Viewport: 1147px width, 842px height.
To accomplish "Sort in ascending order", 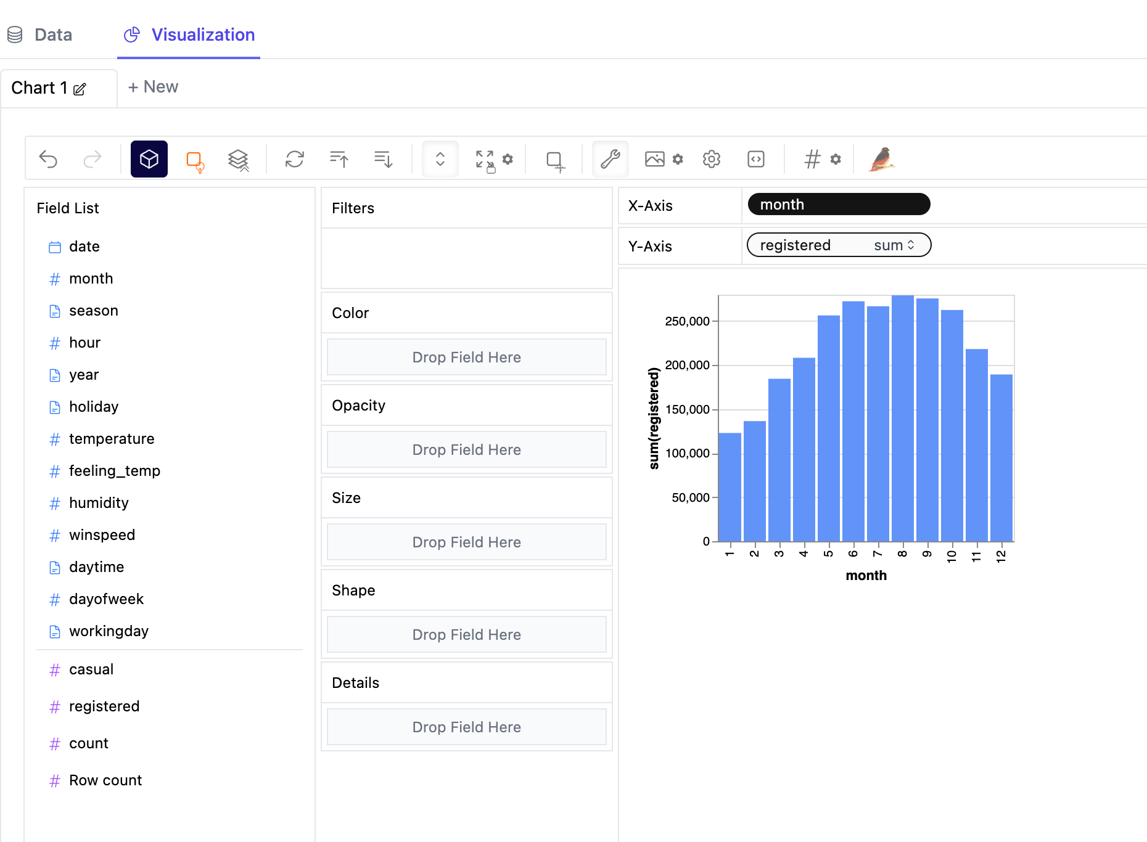I will pos(339,159).
